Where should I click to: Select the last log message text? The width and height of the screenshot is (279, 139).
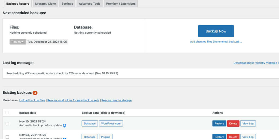point(62,73)
